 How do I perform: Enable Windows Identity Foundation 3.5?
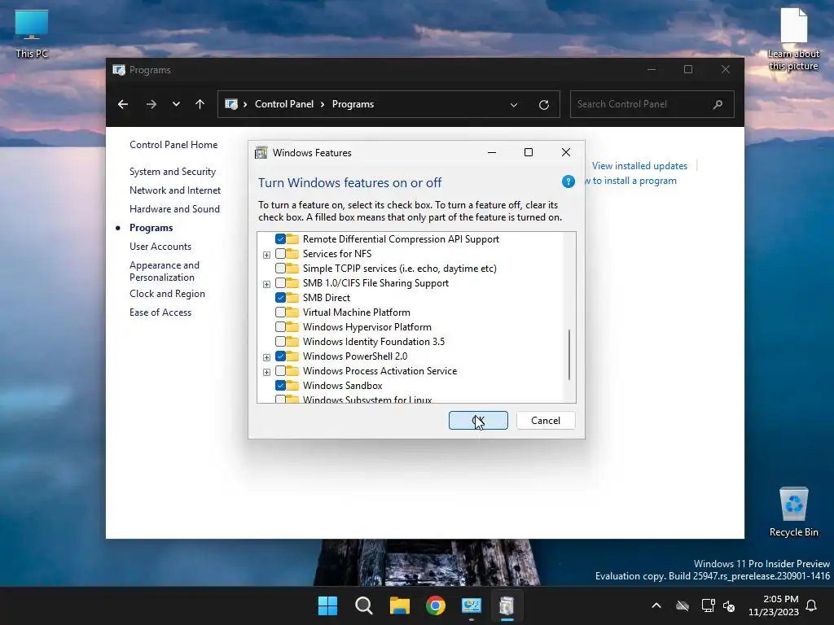pyautogui.click(x=280, y=341)
